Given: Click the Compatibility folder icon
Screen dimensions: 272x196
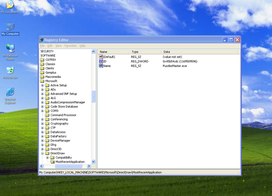Looking at the screenshot, I should (52, 158).
